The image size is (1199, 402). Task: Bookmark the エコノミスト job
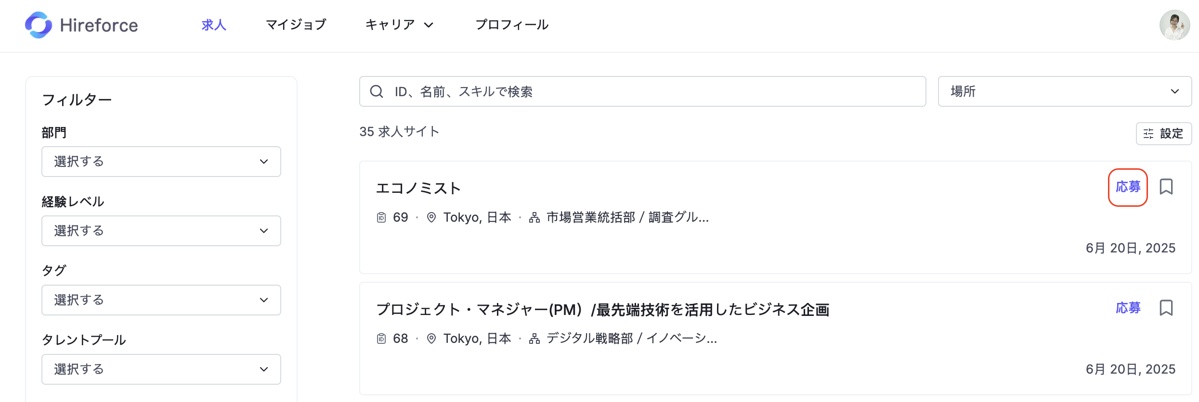pos(1166,187)
